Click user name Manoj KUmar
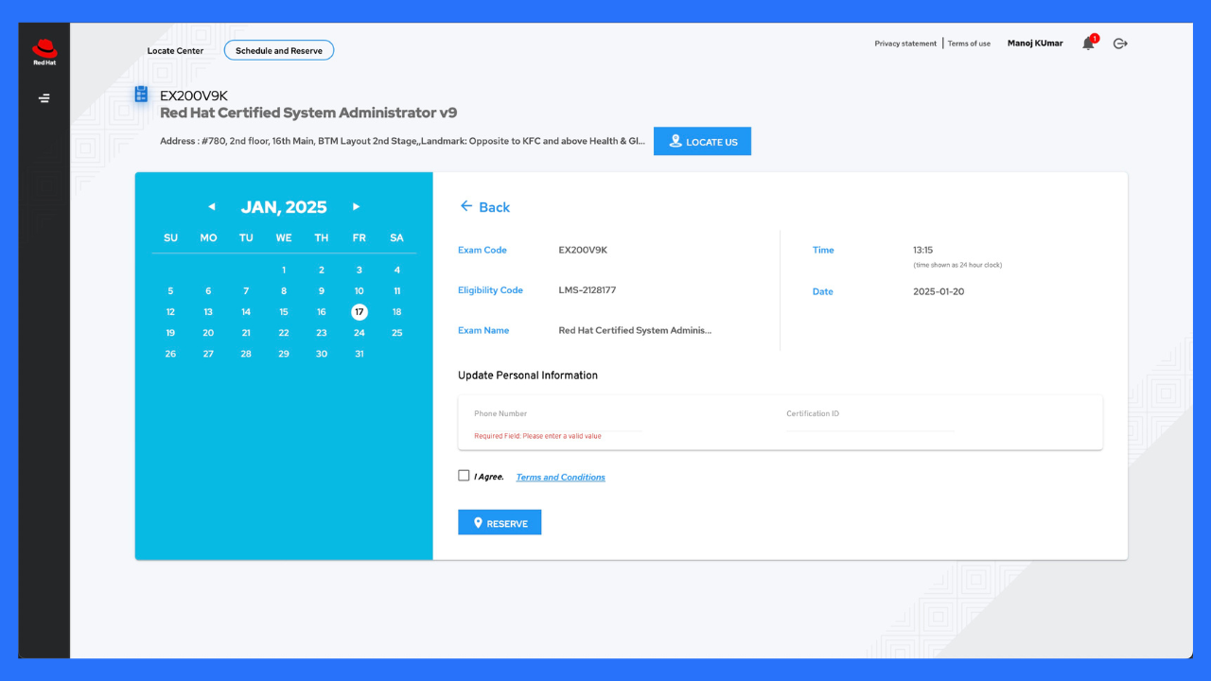 [x=1035, y=44]
